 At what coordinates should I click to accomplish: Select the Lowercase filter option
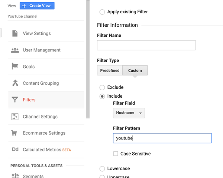tap(102, 168)
